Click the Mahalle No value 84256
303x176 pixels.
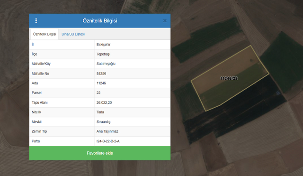(x=101, y=74)
